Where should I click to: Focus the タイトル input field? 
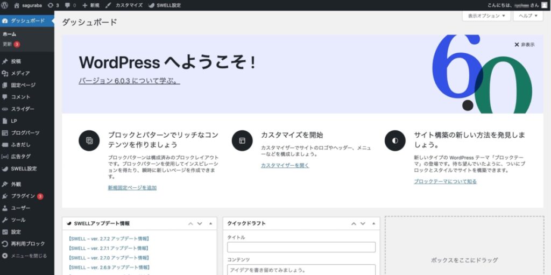coord(301,247)
